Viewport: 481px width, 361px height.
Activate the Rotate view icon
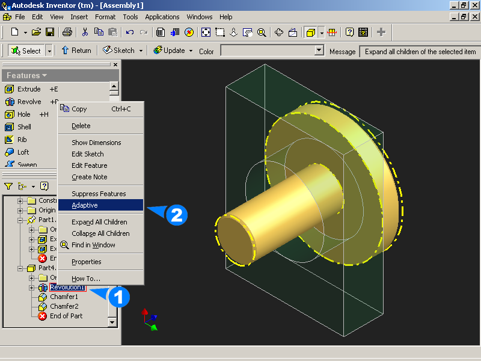point(279,32)
